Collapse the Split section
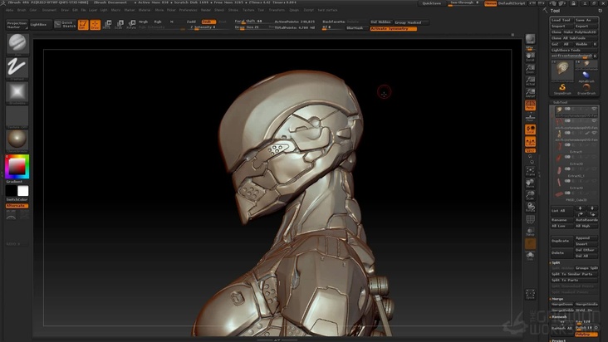This screenshot has height=342, width=608. (x=556, y=262)
